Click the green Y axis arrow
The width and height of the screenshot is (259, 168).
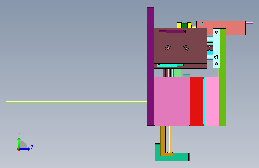tap(19, 143)
